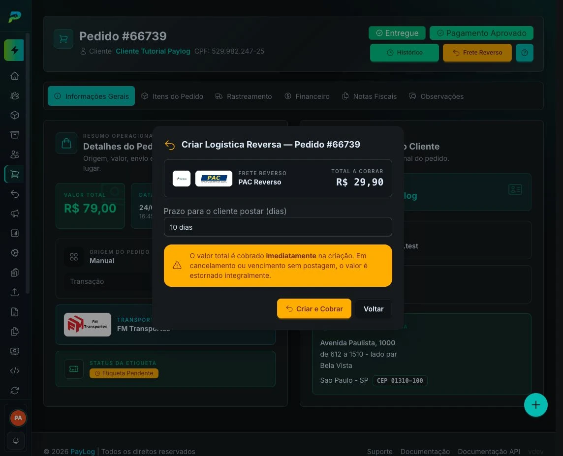Open the notifications bell icon
The image size is (563, 456).
15,441
